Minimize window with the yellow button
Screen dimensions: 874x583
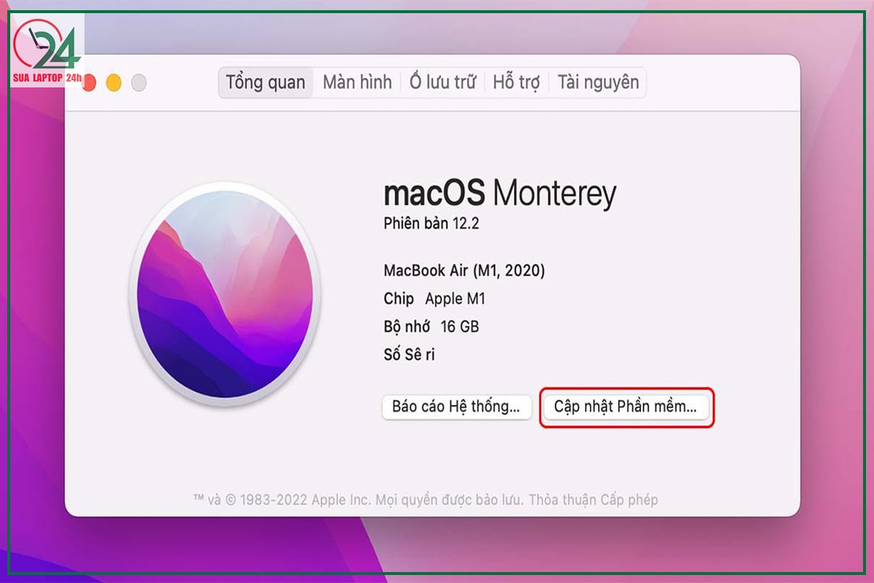click(114, 83)
